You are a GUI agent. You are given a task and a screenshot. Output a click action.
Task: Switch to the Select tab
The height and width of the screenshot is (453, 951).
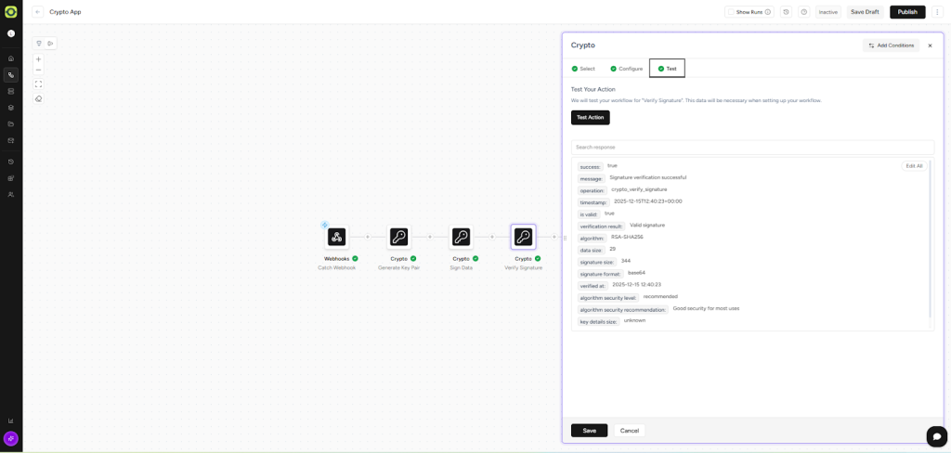point(583,69)
